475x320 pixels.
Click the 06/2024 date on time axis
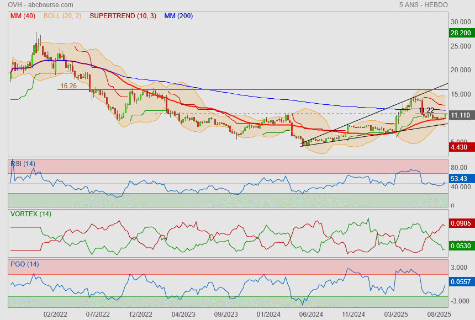click(310, 314)
